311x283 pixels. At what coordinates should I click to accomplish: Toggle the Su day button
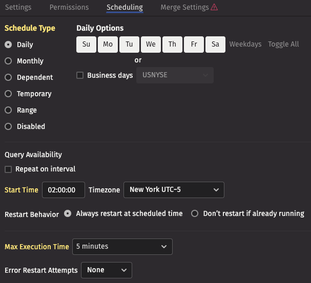click(x=86, y=45)
